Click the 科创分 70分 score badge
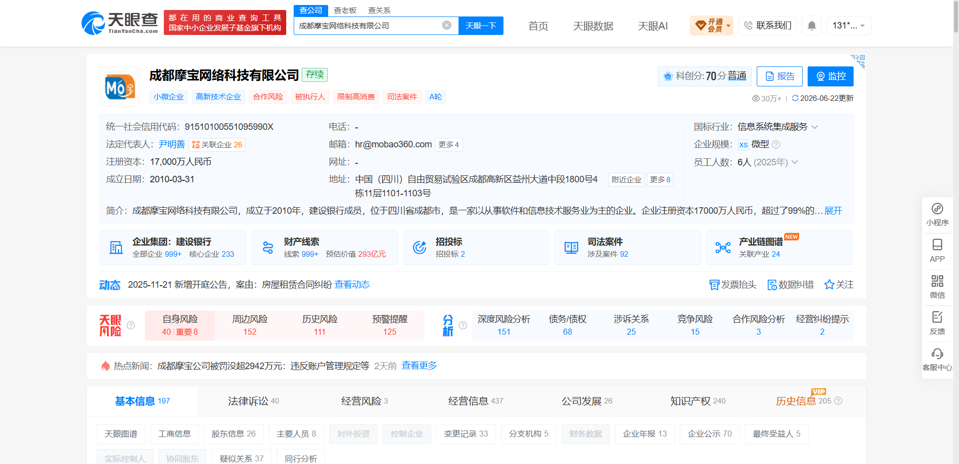Screen dimensions: 959x464 (x=704, y=76)
